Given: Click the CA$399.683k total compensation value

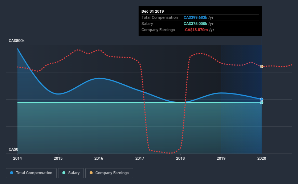Looking at the screenshot, I should (x=195, y=17).
